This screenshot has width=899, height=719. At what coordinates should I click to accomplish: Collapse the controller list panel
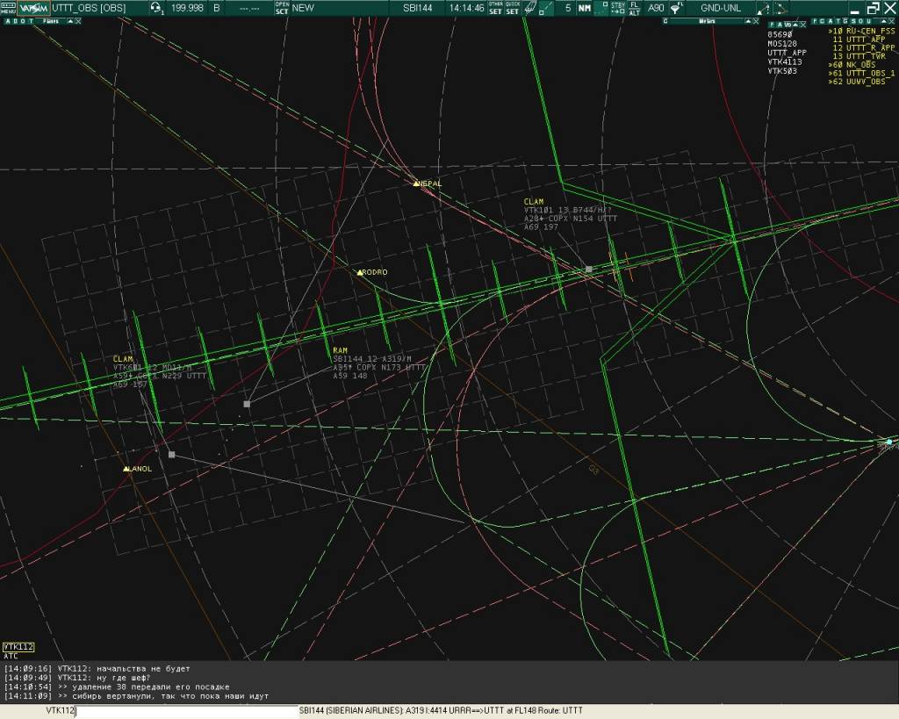click(x=883, y=21)
